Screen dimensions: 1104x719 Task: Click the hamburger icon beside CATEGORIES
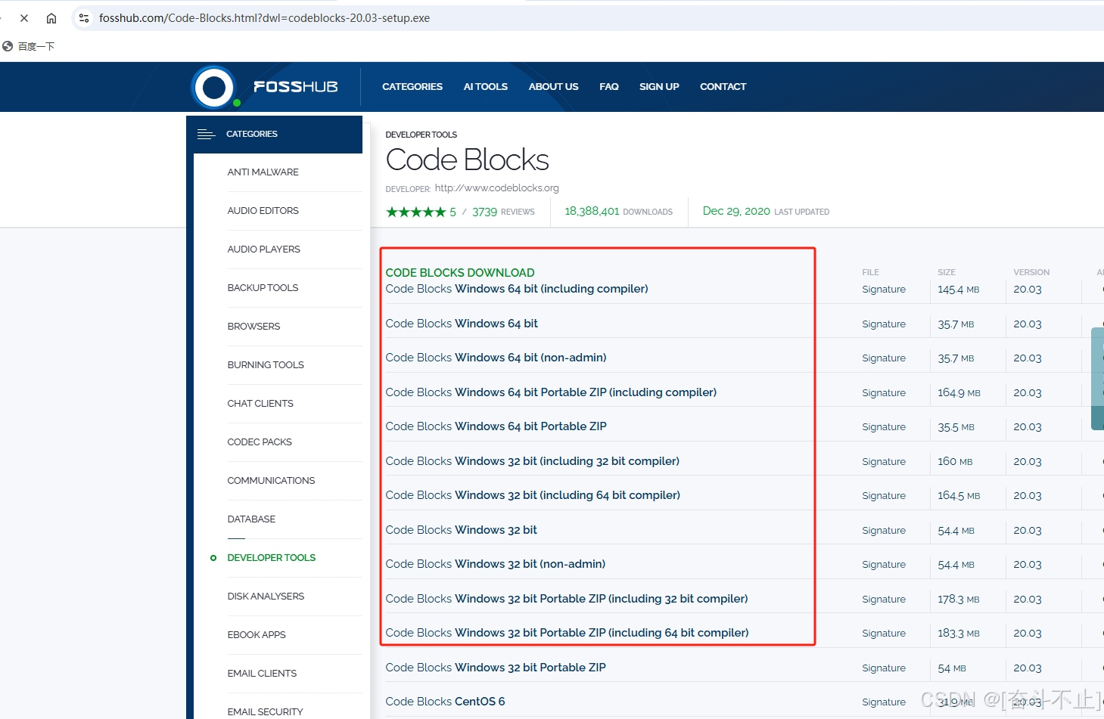point(206,134)
